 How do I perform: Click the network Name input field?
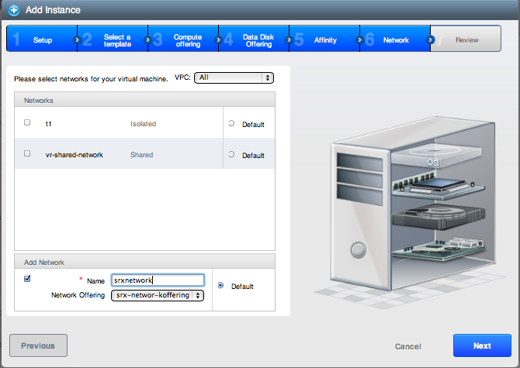coord(158,280)
